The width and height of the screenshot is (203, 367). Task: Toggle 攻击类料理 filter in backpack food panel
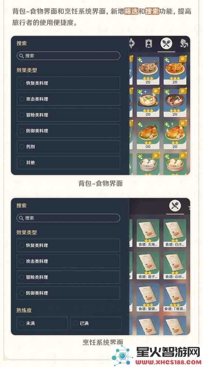(x=68, y=99)
